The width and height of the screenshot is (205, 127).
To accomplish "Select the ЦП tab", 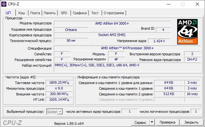I will [8, 13].
